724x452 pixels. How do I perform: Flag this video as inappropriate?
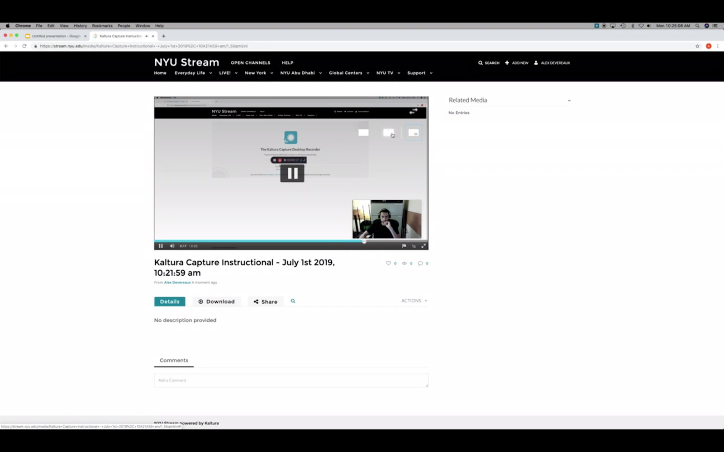[404, 246]
